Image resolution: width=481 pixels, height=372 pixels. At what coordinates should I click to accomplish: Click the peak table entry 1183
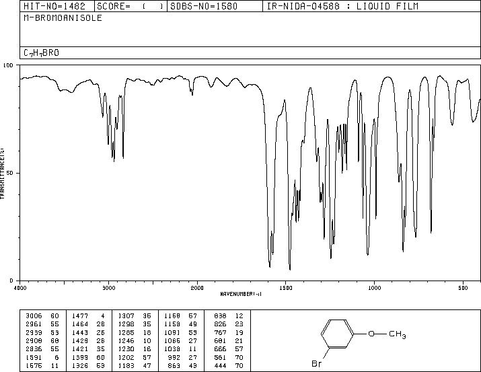coord(126,366)
